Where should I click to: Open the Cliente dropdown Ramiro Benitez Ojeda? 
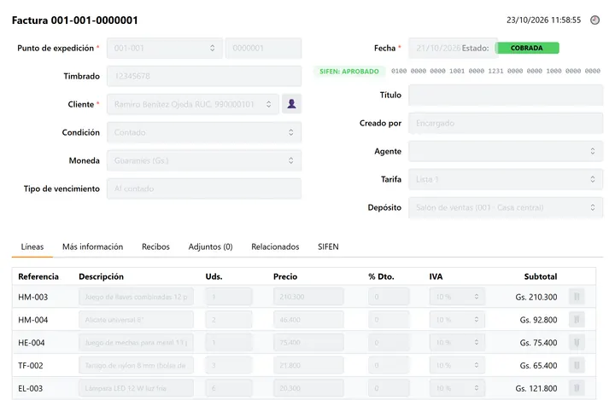coord(193,104)
